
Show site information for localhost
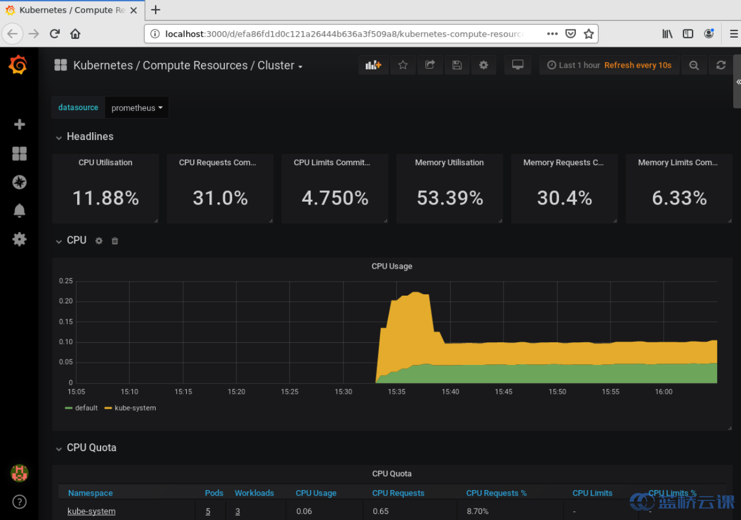coord(154,34)
